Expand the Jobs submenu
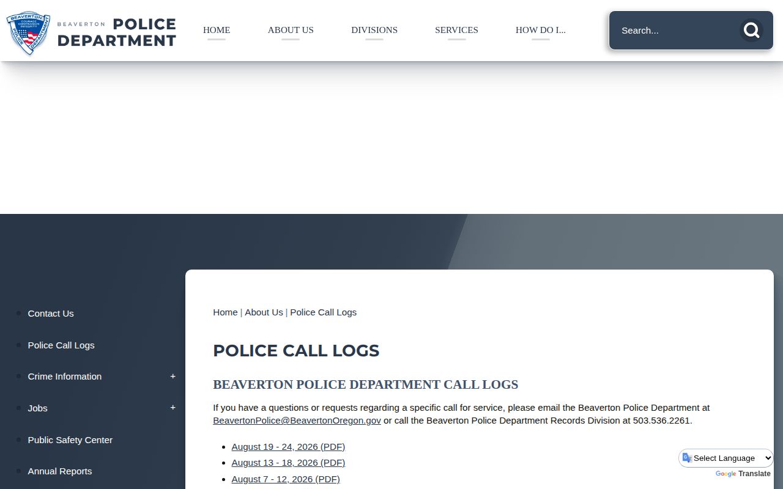This screenshot has width=783, height=489. [173, 408]
